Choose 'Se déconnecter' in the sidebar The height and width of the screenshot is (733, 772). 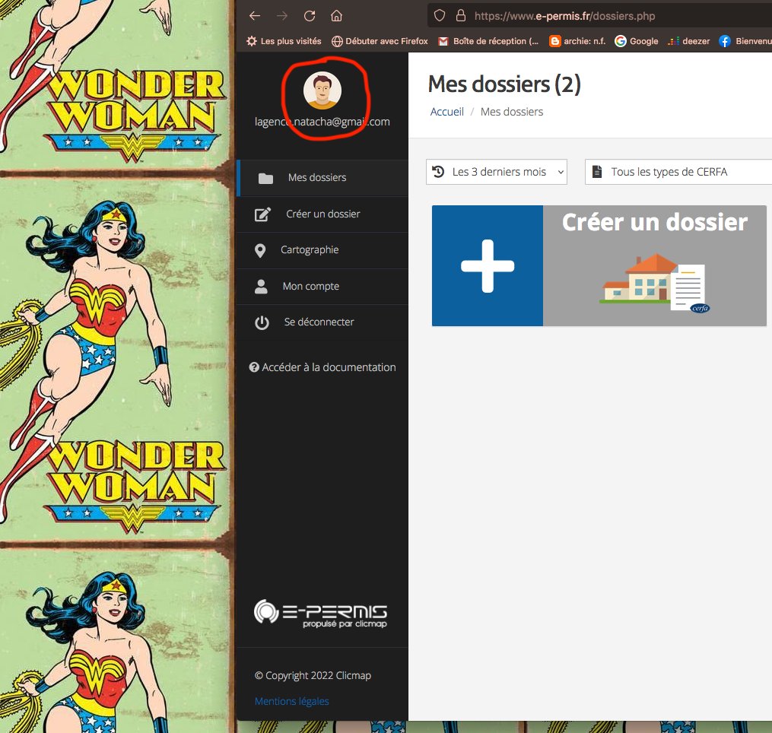click(322, 322)
